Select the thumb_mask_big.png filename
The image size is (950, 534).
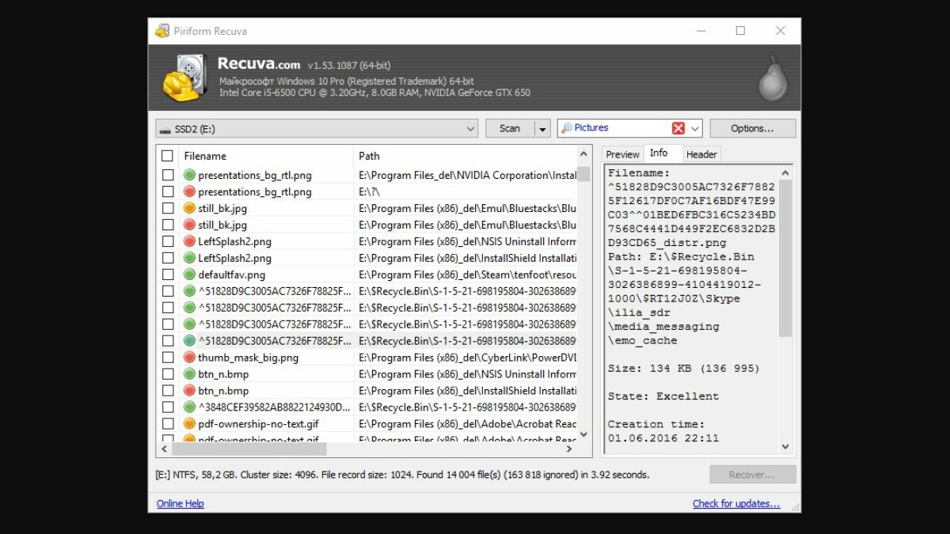coord(248,358)
